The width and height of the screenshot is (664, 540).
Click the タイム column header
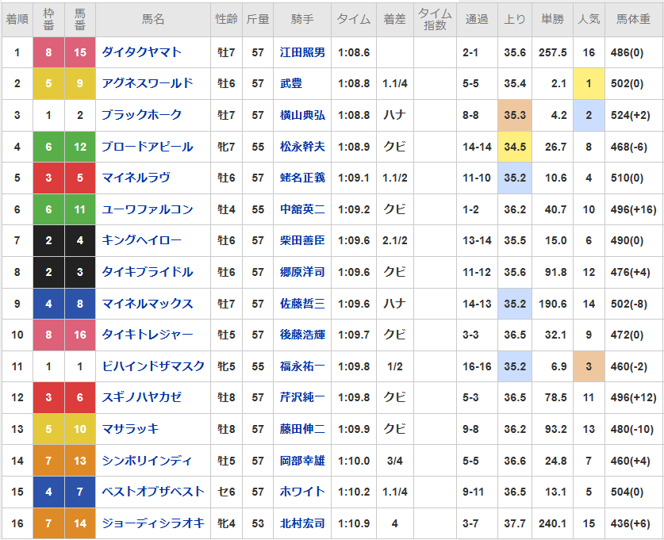click(354, 20)
